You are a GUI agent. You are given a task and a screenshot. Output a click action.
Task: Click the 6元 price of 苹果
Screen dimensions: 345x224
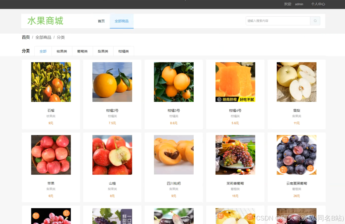click(x=51, y=196)
